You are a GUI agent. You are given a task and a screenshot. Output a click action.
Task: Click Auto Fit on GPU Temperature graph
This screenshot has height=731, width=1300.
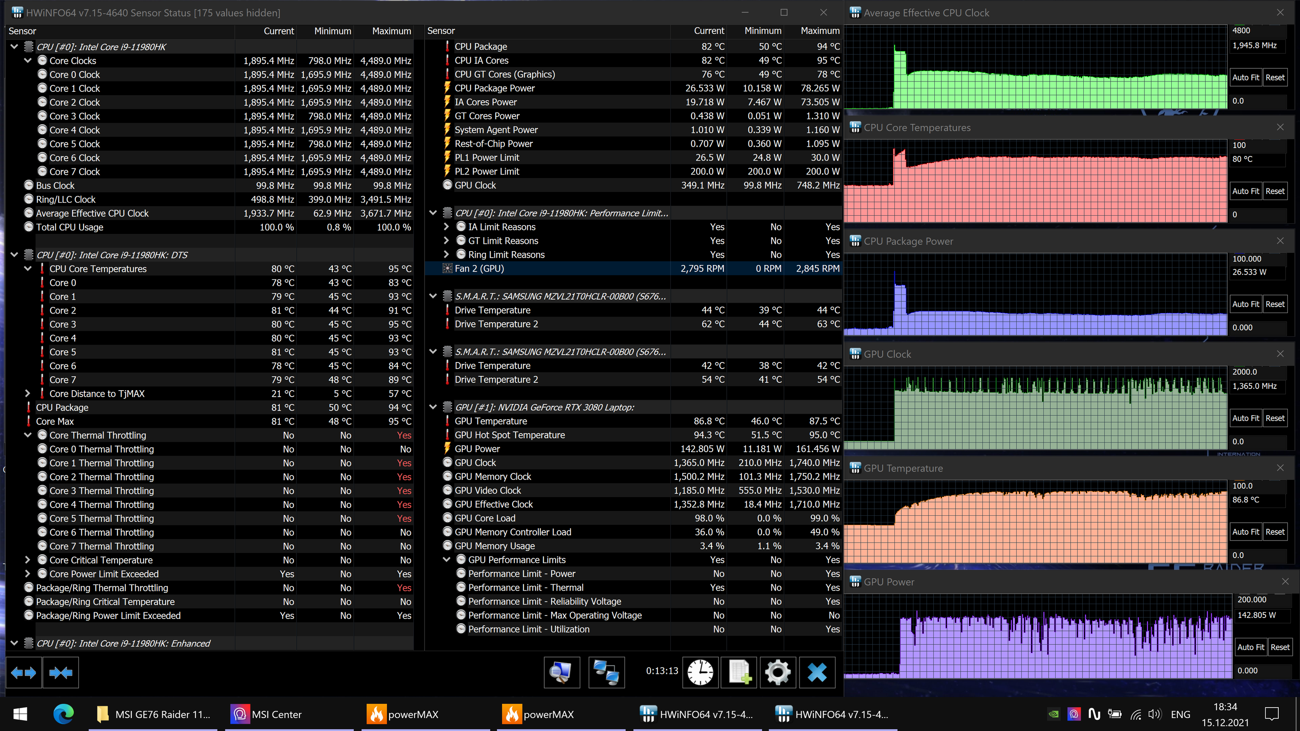tap(1245, 532)
